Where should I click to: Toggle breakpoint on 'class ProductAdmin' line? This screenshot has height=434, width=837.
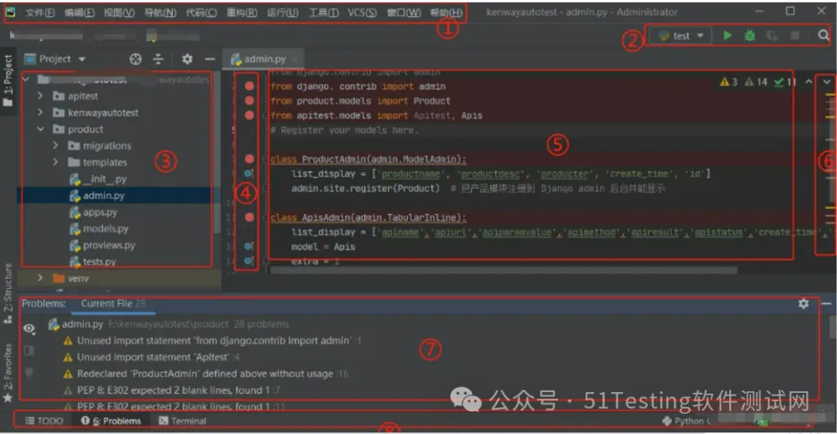pyautogui.click(x=250, y=159)
